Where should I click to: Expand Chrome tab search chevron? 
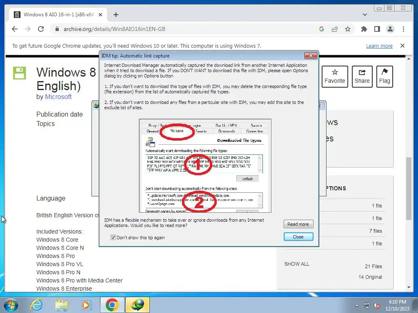click(x=365, y=15)
